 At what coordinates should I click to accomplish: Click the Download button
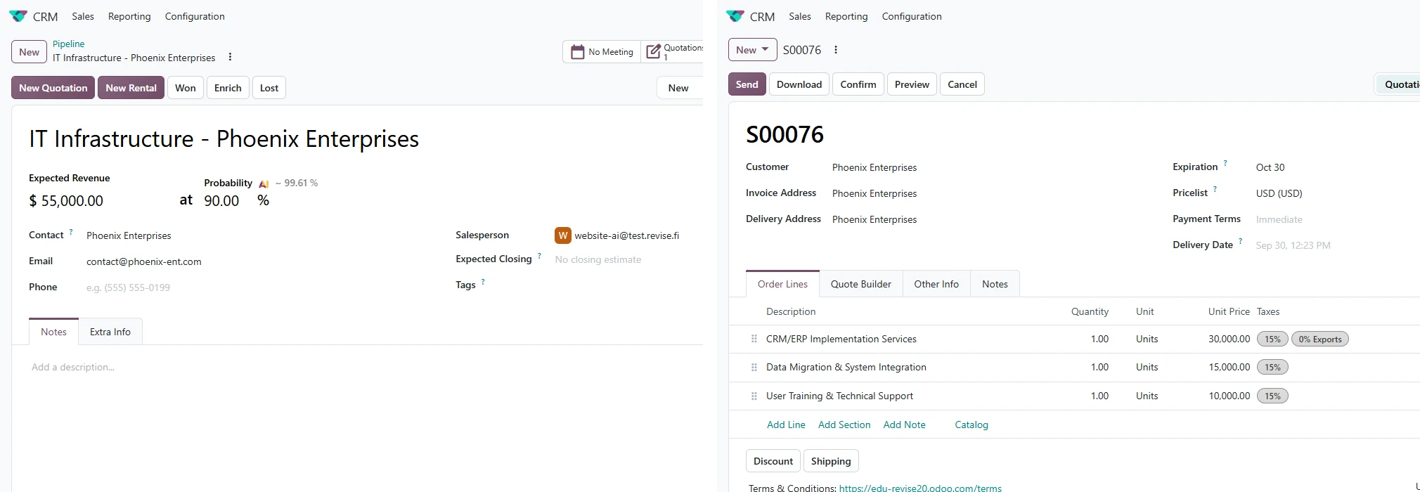click(799, 84)
